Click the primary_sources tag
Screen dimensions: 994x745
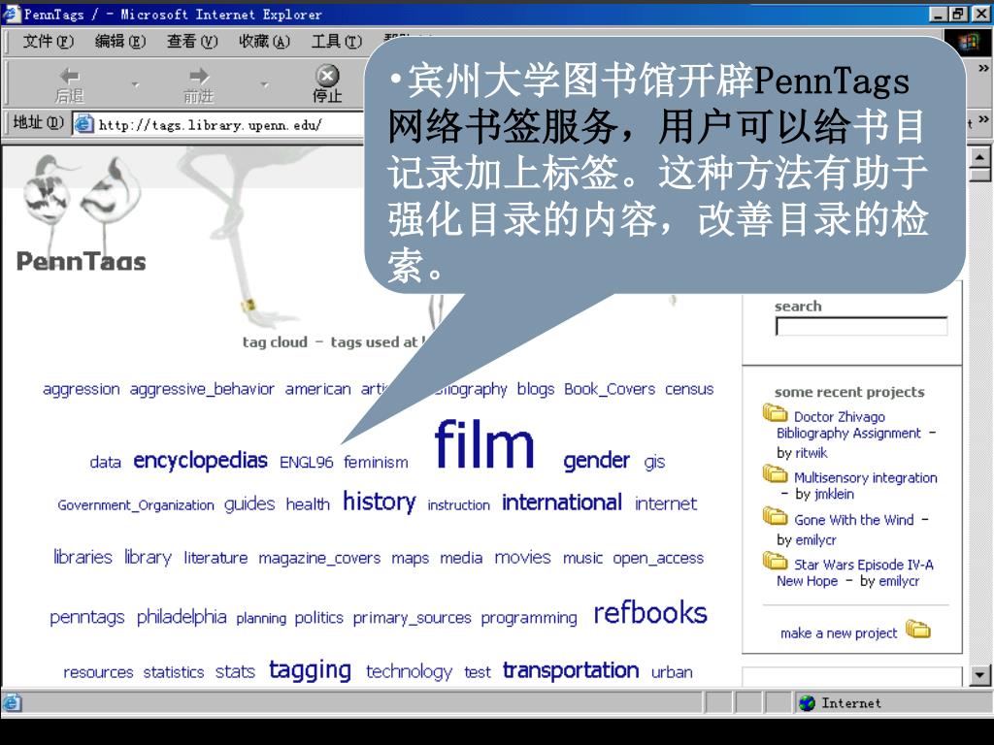point(412,618)
